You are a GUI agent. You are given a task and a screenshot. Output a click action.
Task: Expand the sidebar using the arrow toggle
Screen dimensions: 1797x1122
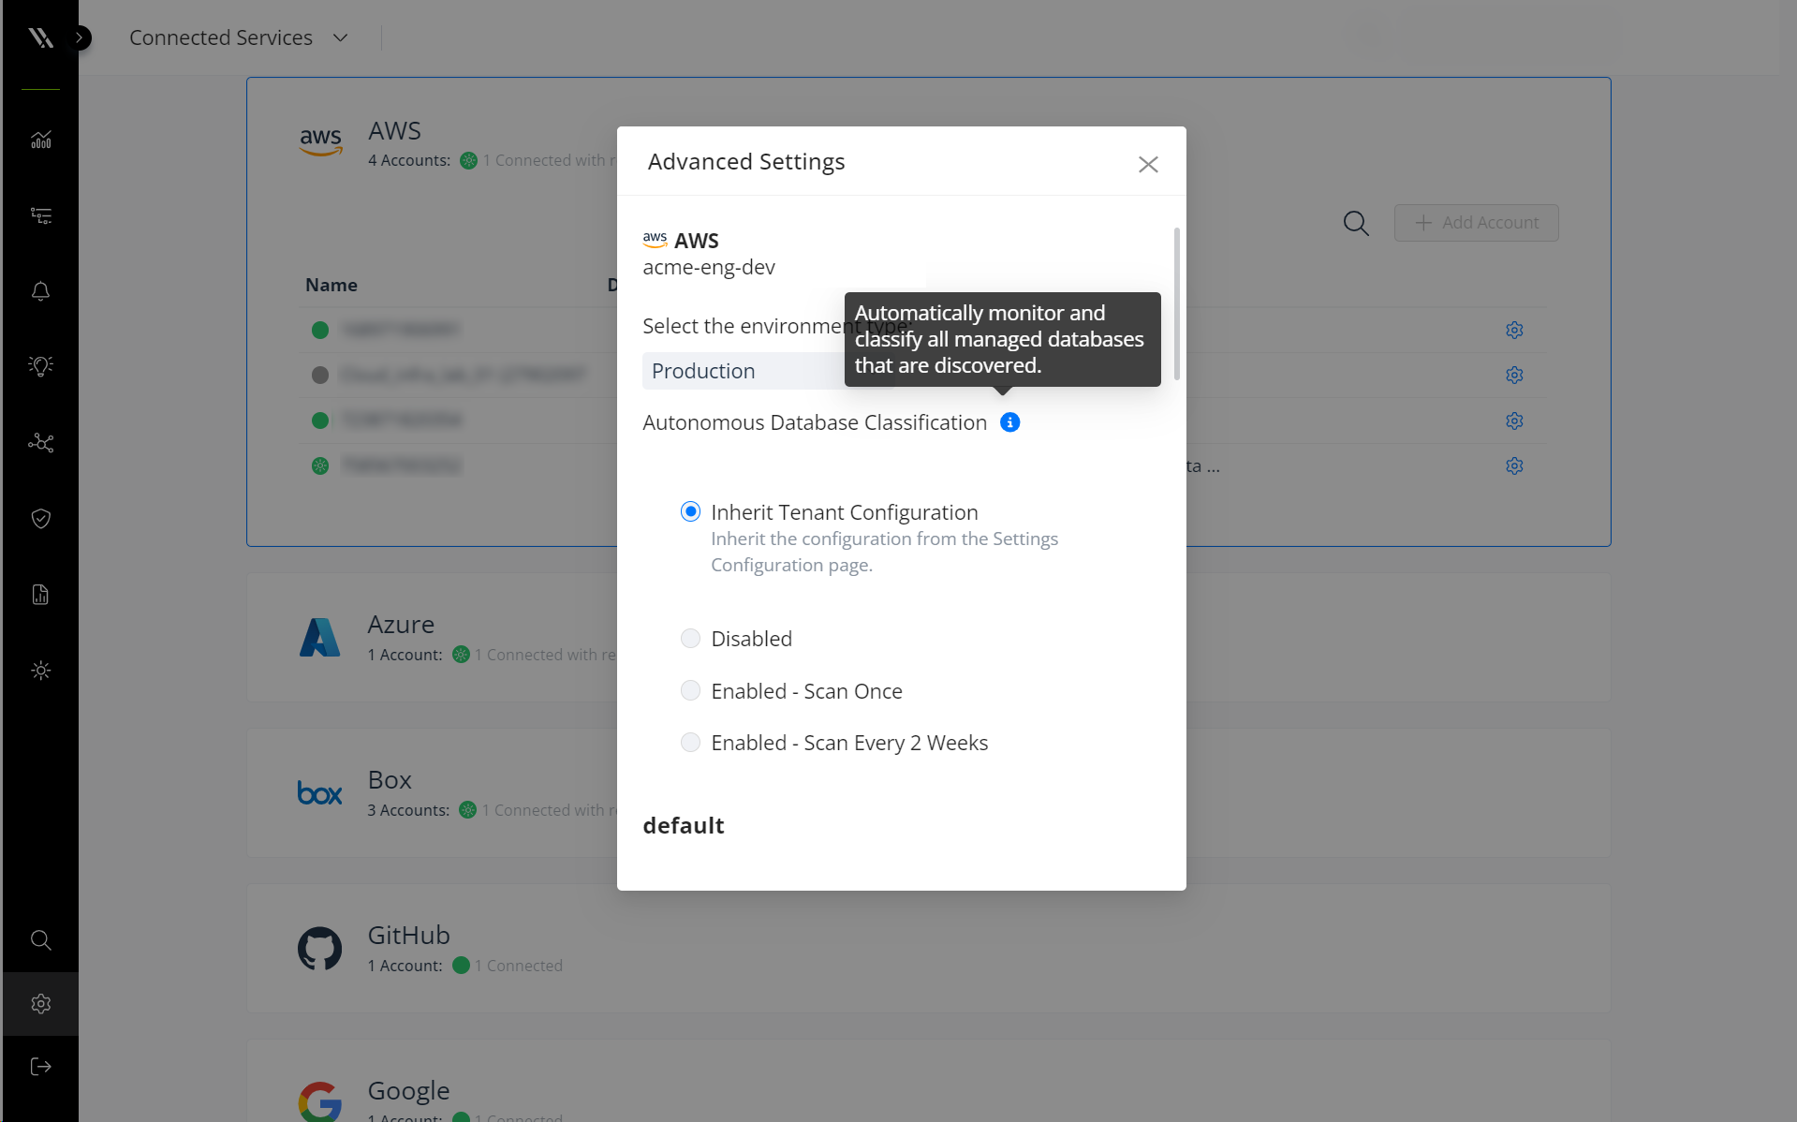81,37
